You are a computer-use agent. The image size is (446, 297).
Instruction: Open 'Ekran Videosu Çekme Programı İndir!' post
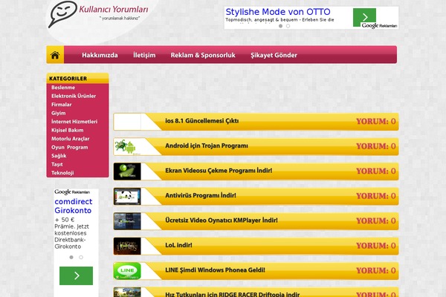click(x=219, y=171)
